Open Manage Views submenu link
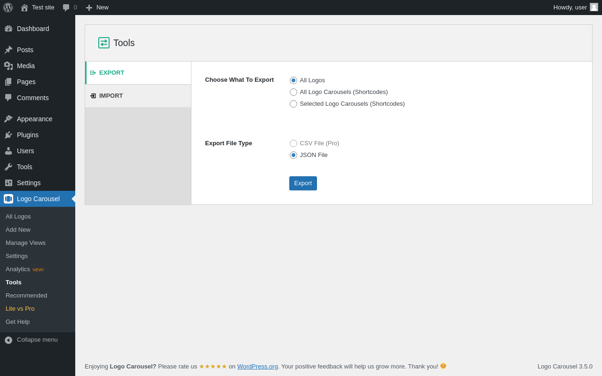The image size is (602, 376). click(25, 243)
